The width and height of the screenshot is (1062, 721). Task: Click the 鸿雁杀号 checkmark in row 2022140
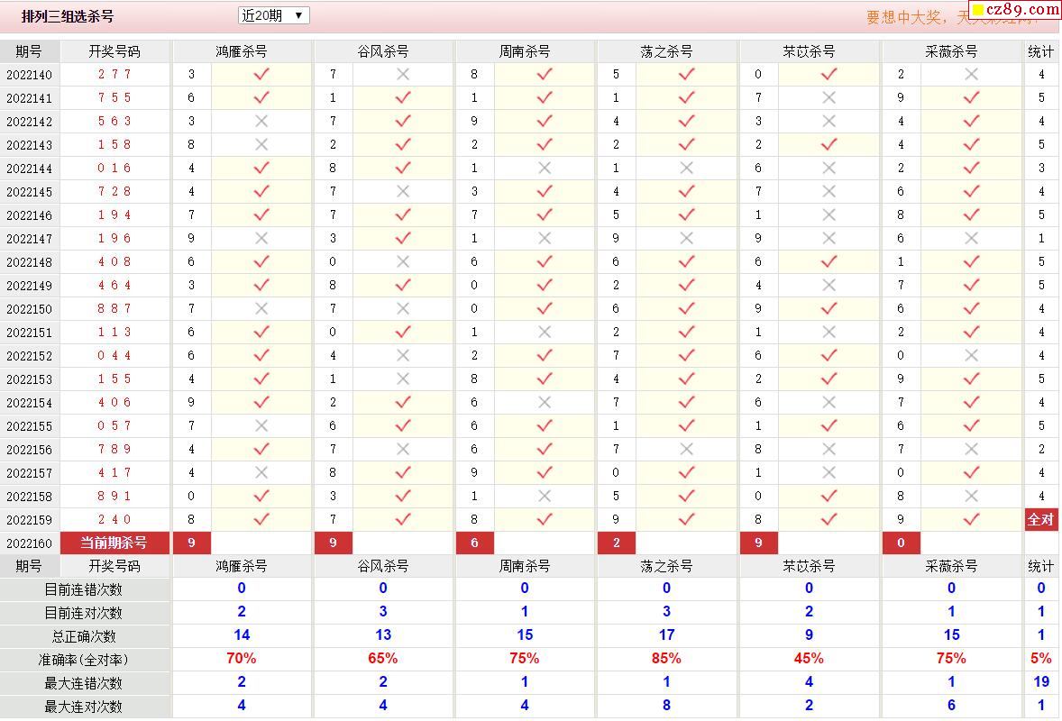pyautogui.click(x=261, y=75)
